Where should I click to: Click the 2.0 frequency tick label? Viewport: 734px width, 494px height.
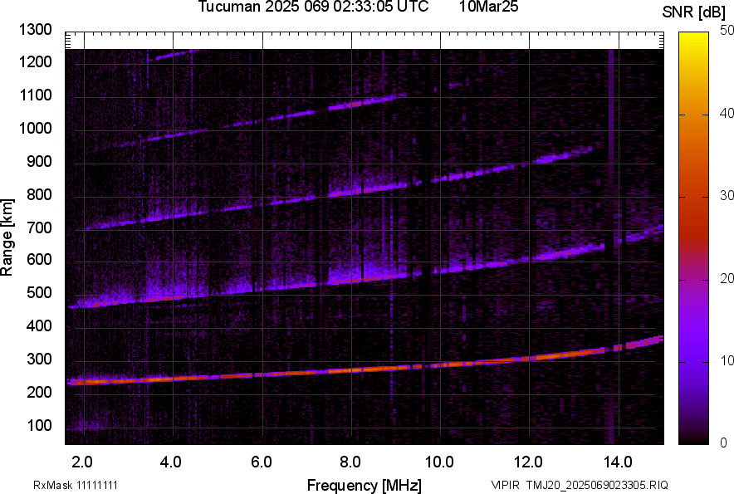82,462
